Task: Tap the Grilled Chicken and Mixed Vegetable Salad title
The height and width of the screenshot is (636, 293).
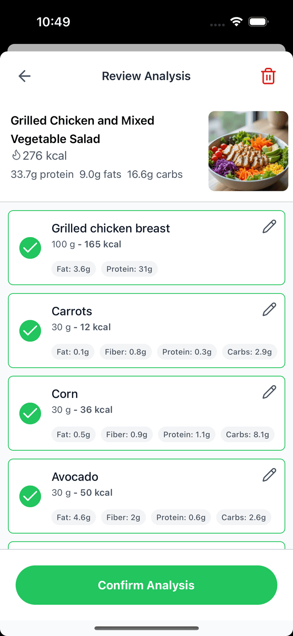Action: pyautogui.click(x=82, y=130)
